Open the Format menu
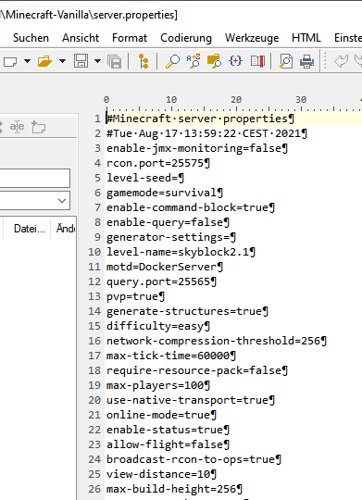 pyautogui.click(x=130, y=38)
